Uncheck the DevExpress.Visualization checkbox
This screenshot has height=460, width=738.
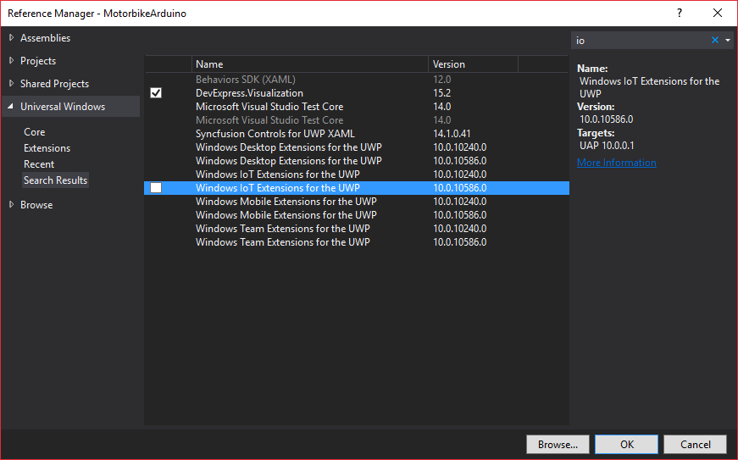pos(156,93)
